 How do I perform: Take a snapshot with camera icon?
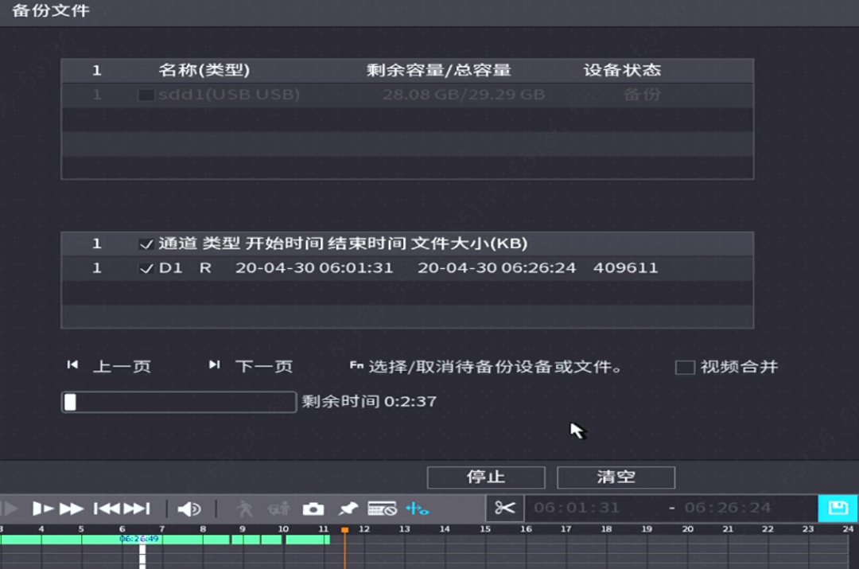point(313,509)
